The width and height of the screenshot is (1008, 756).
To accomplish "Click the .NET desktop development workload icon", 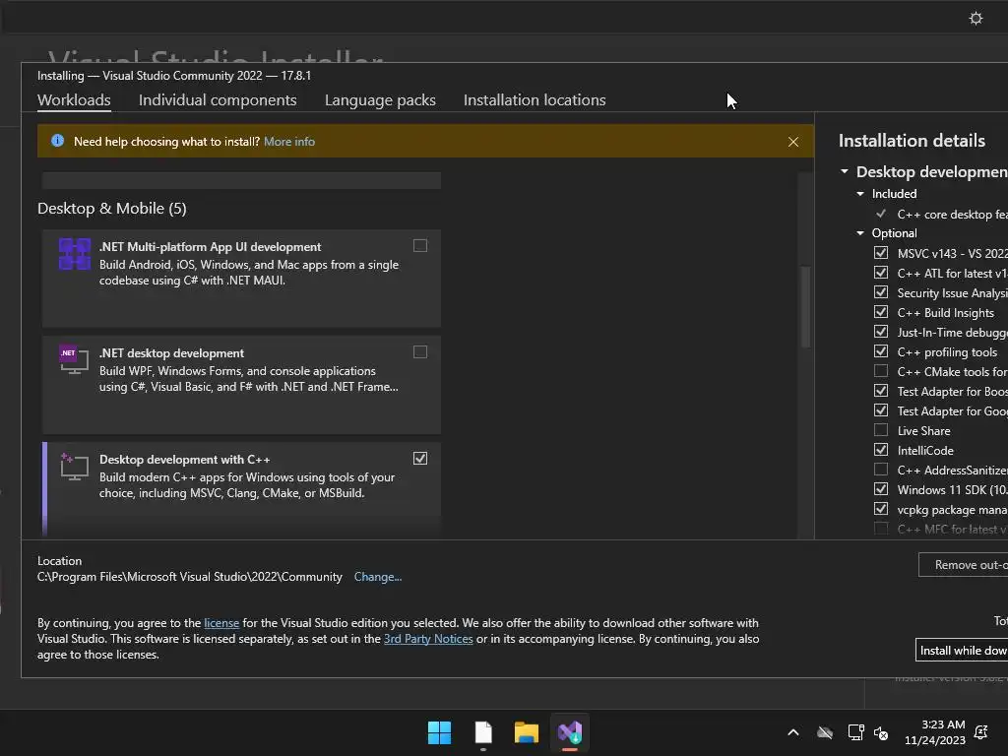I will [x=75, y=359].
